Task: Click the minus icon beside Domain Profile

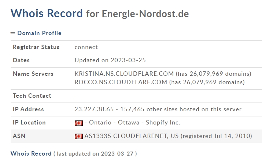Action: [x=13, y=33]
